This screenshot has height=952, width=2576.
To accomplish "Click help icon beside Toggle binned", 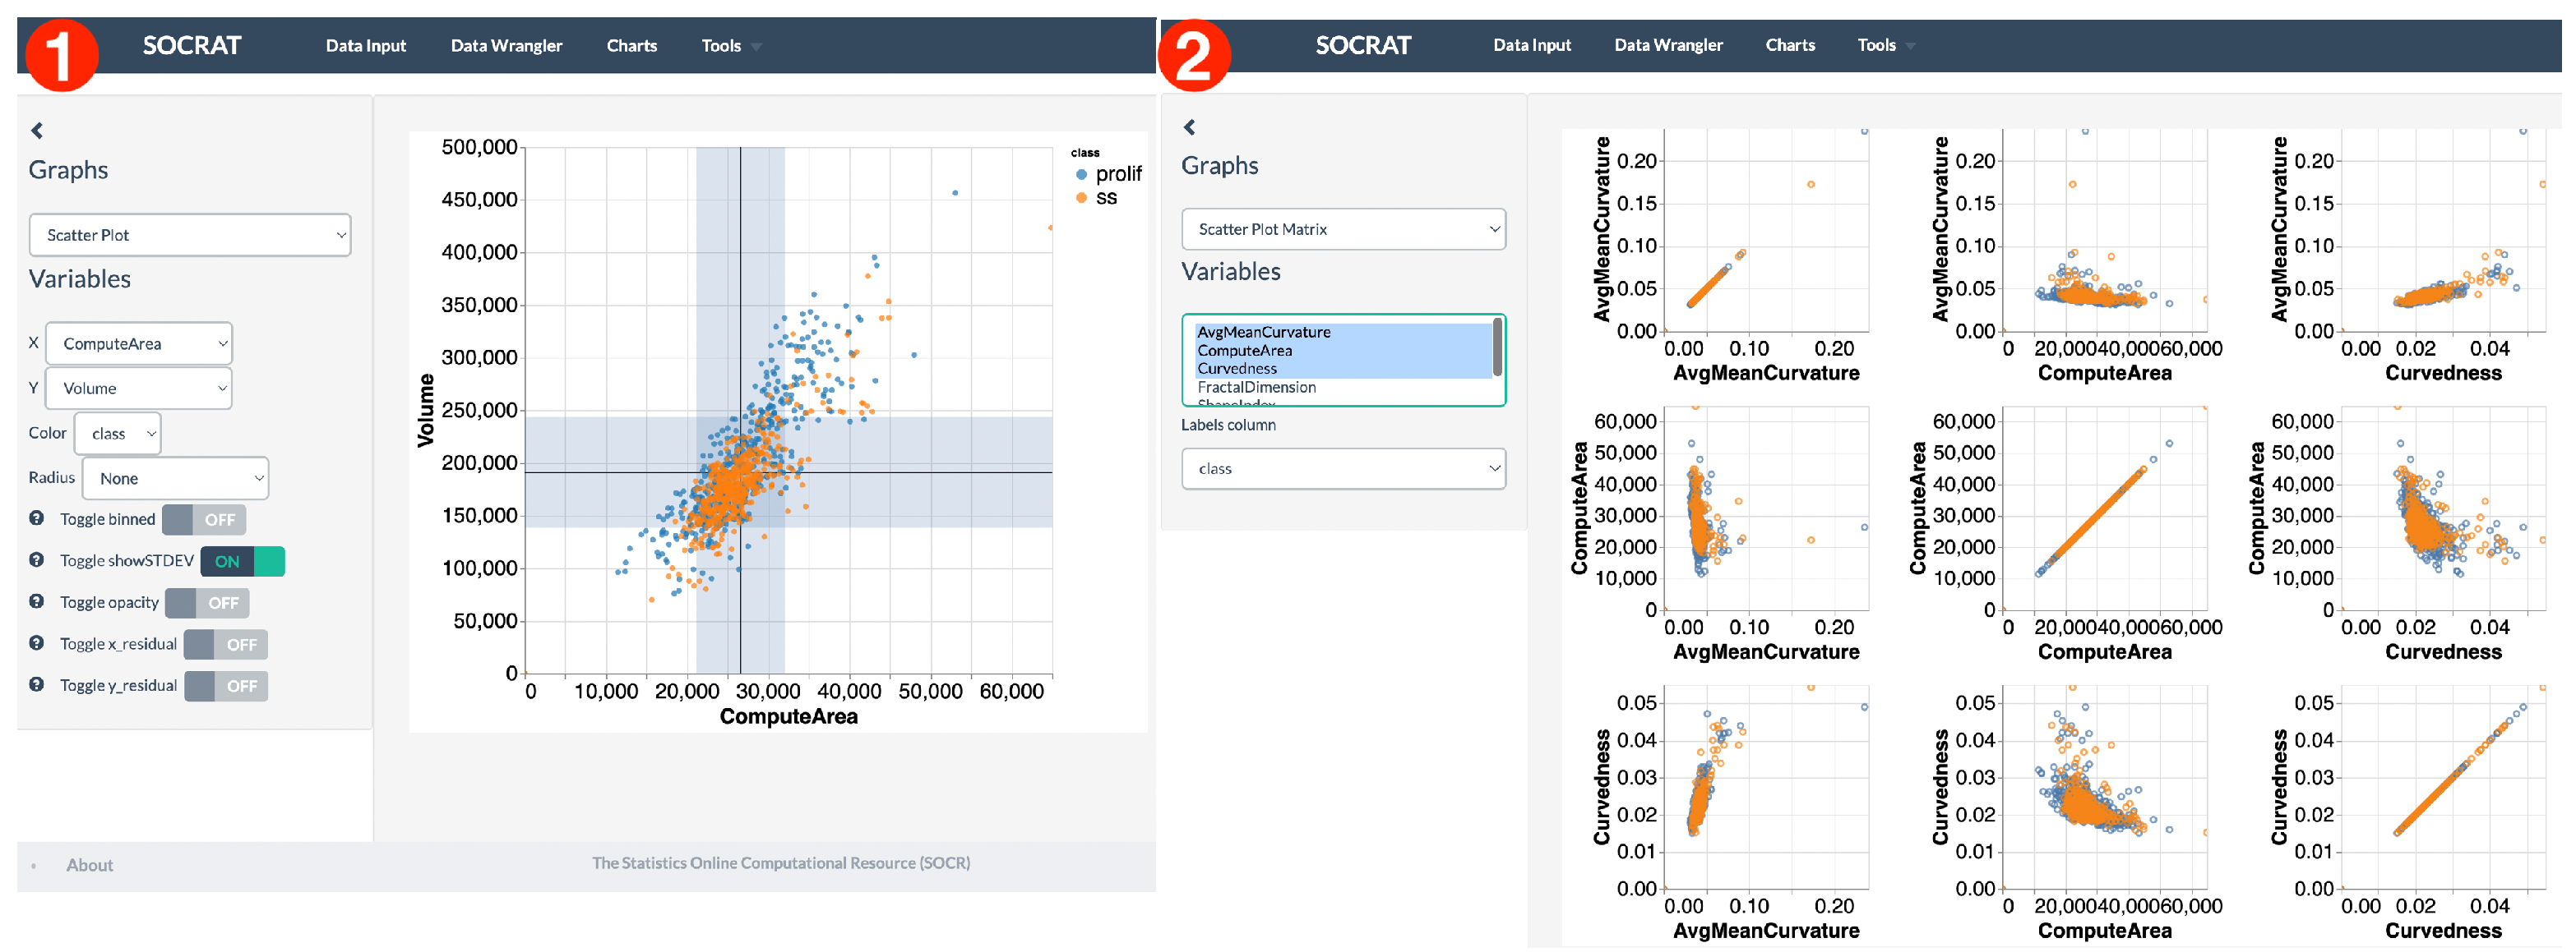I will point(36,518).
